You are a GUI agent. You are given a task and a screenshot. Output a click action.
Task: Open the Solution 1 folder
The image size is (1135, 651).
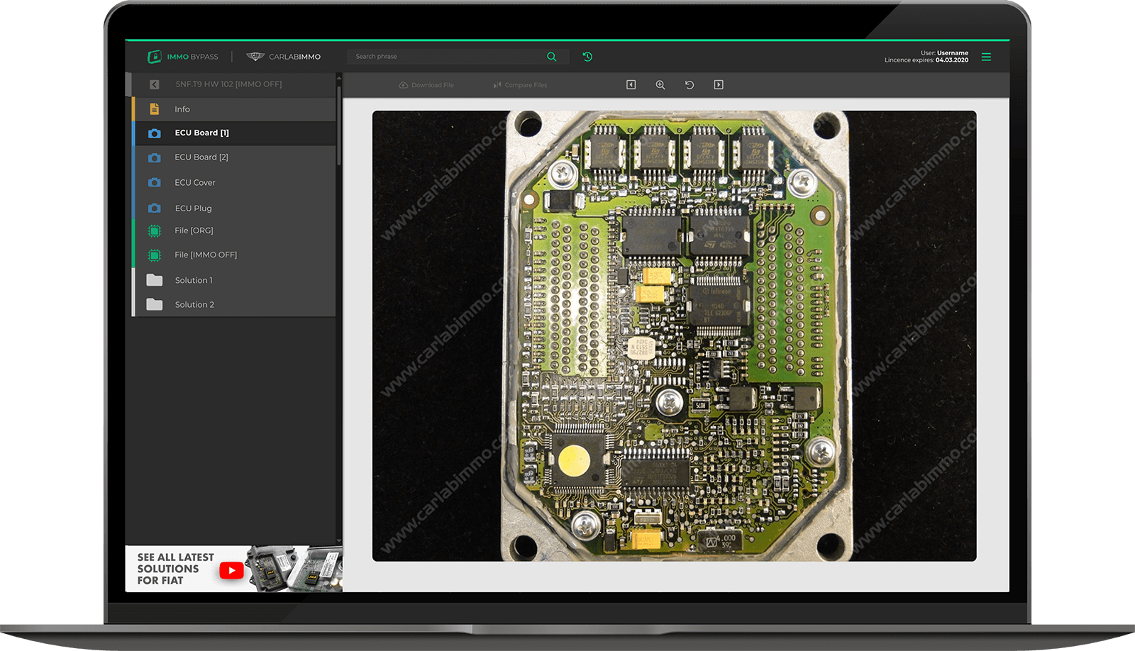[x=234, y=280]
